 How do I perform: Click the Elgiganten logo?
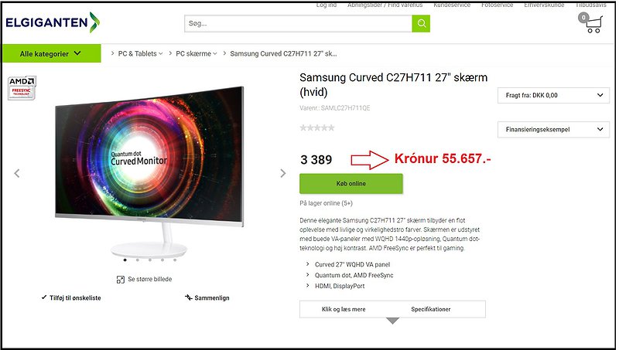tap(53, 22)
